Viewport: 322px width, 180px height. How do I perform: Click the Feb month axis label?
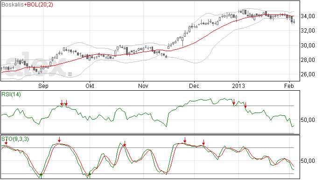[289, 86]
